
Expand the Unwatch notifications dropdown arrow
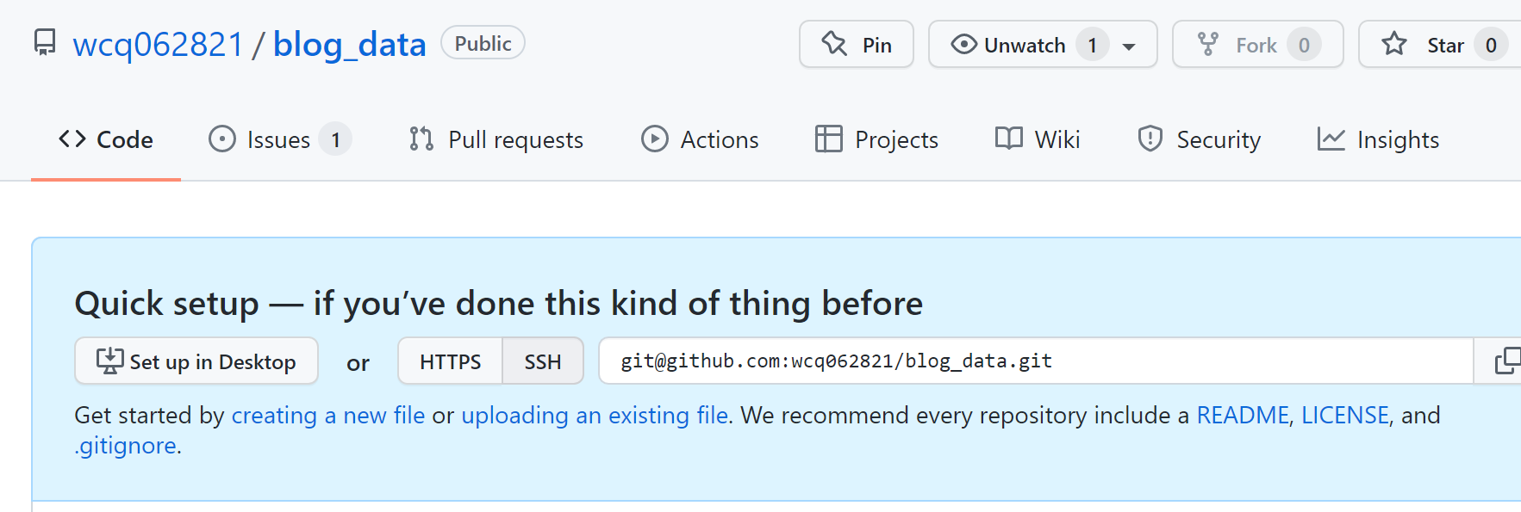[1129, 46]
